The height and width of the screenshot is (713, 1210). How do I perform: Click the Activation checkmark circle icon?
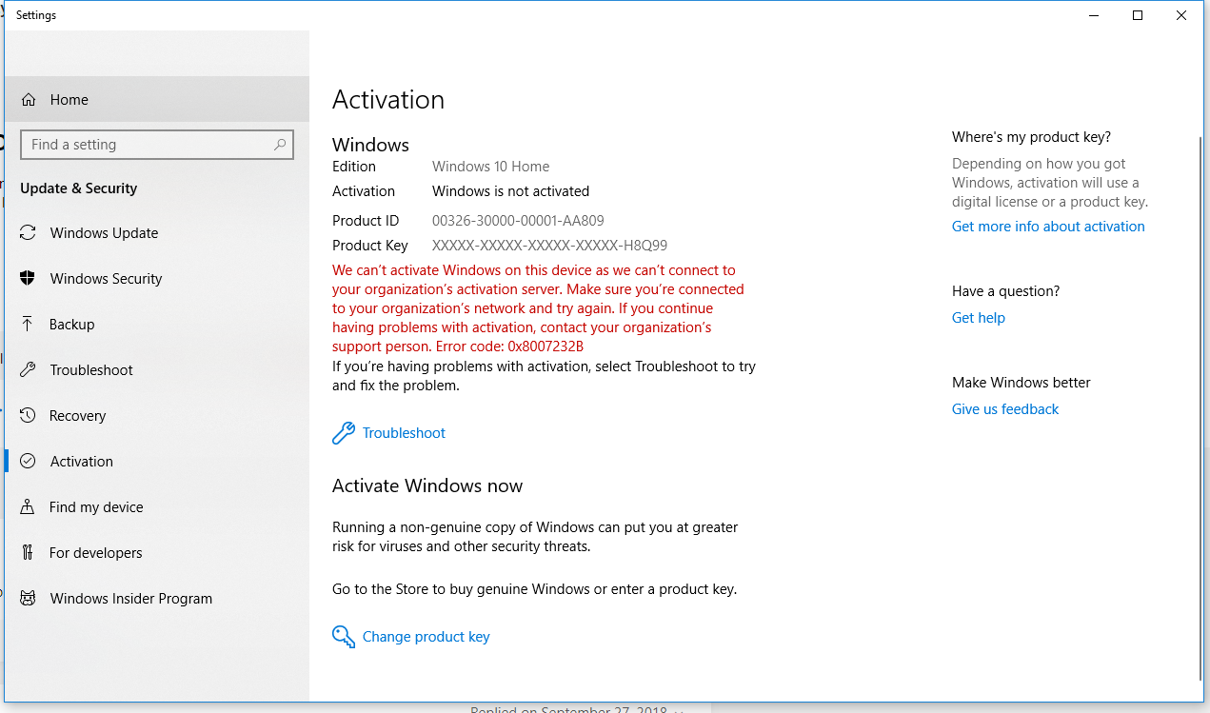[29, 462]
